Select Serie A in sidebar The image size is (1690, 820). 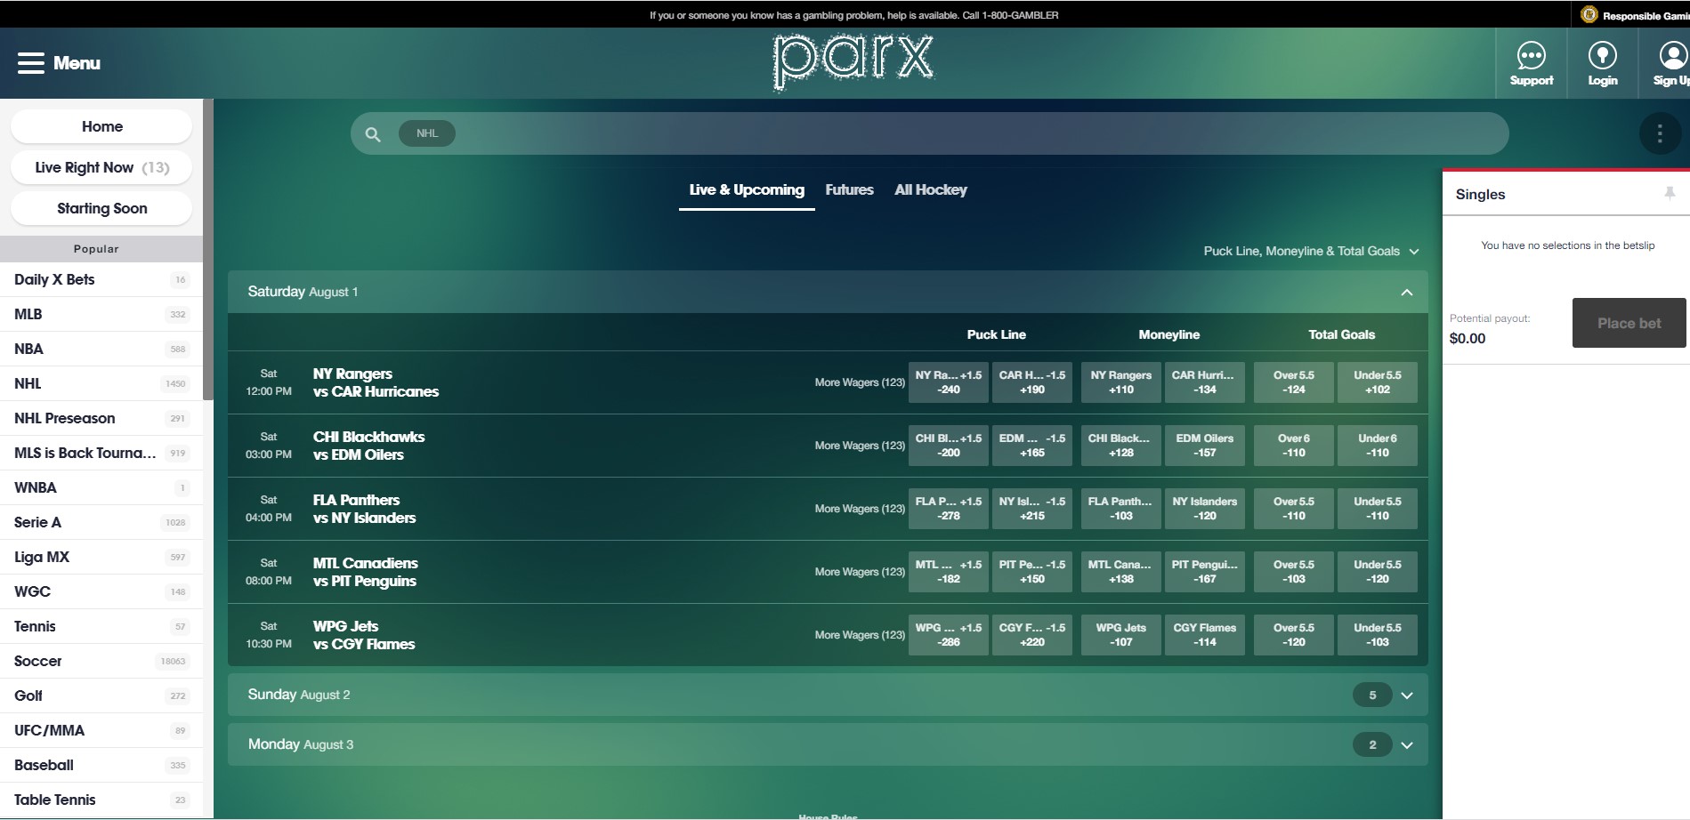(101, 522)
